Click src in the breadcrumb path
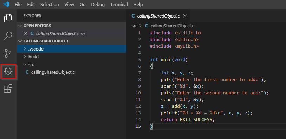Screen dimensions: 286x139 point(135,26)
